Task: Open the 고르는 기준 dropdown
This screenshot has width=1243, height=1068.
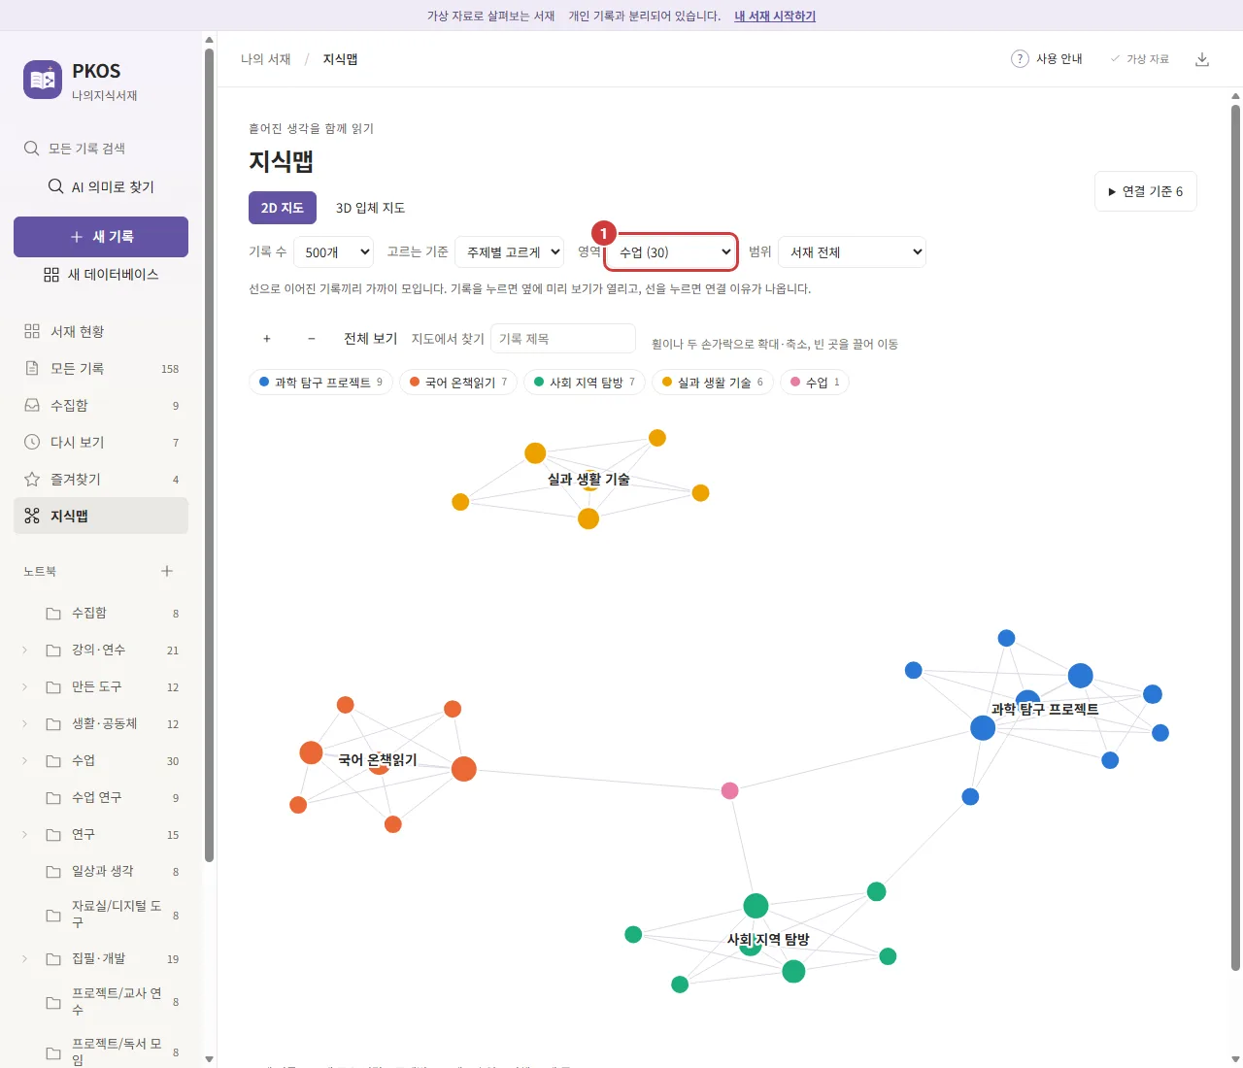Action: [510, 252]
